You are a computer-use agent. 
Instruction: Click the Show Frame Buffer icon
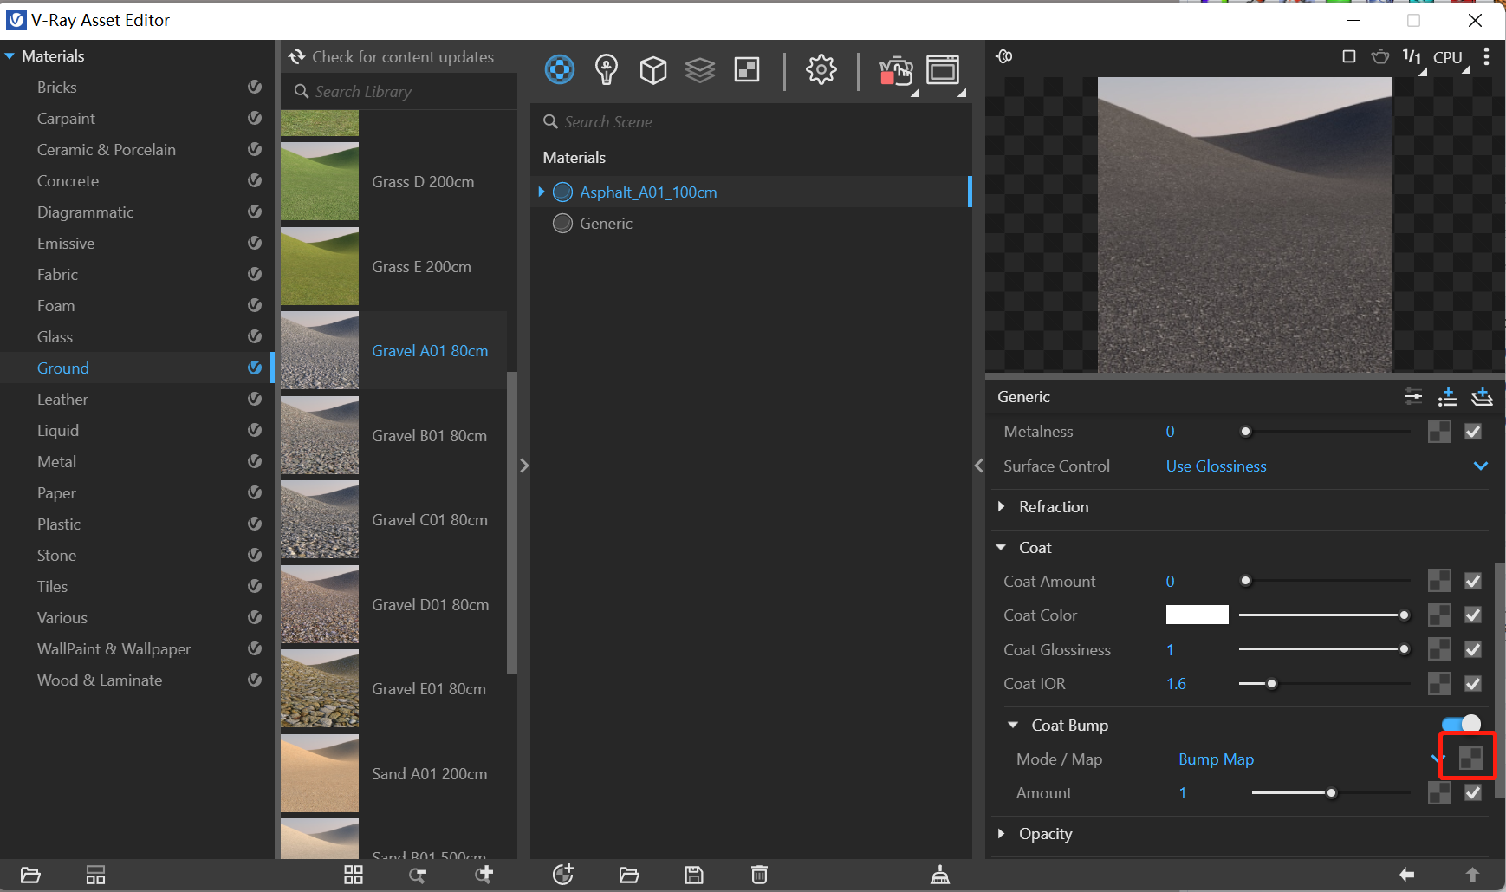[943, 69]
